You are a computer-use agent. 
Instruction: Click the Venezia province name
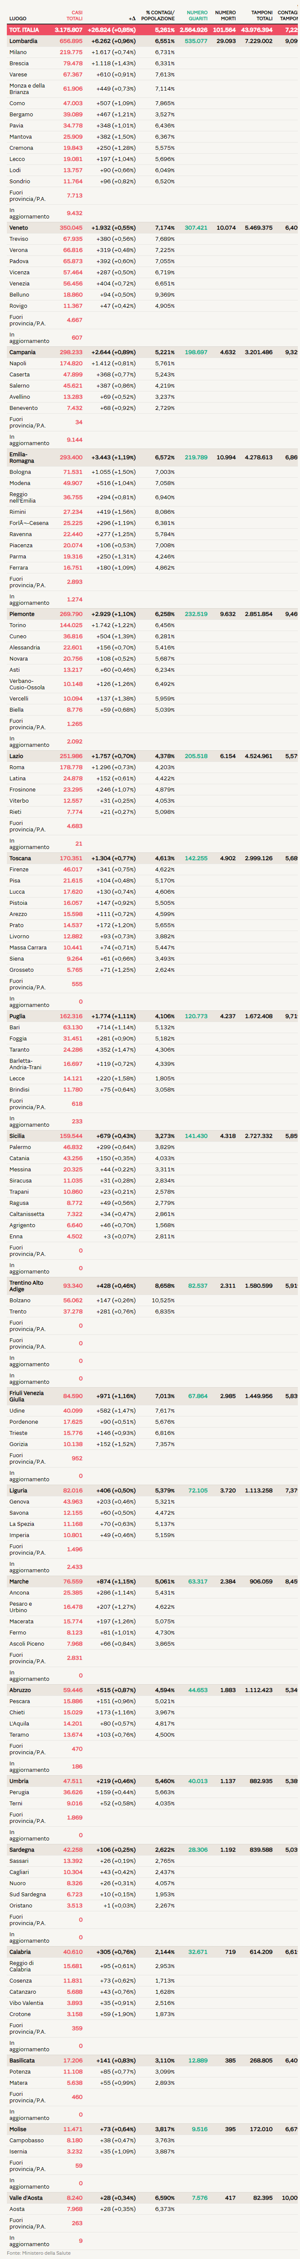19,284
